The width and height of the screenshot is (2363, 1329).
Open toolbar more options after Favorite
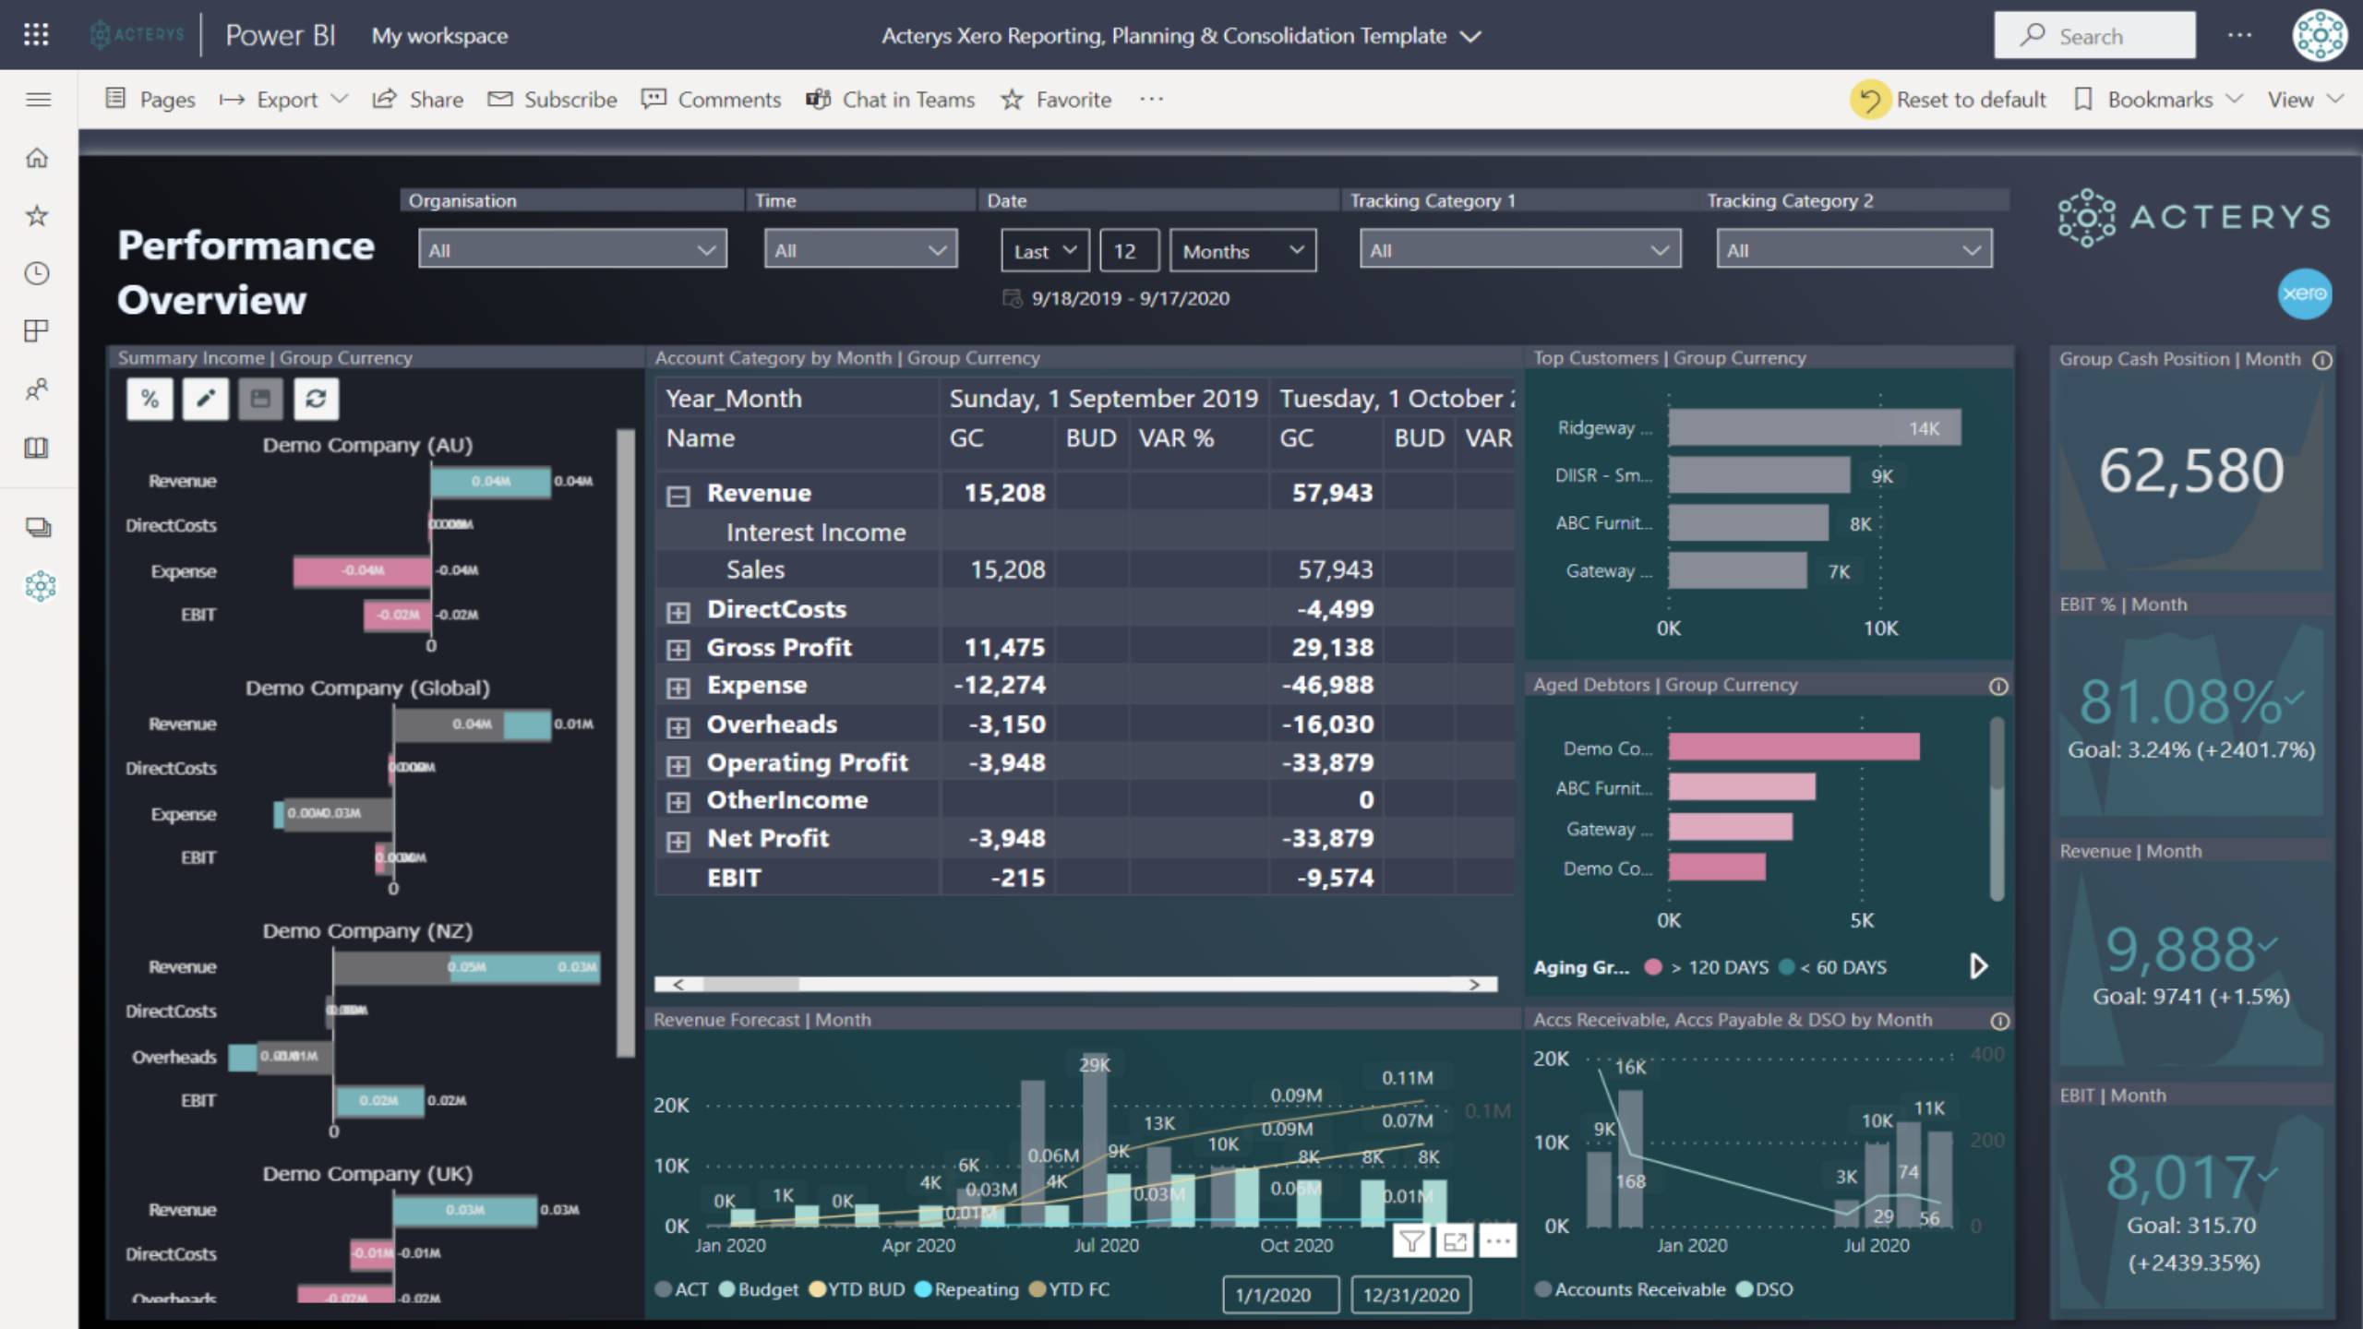point(1151,99)
